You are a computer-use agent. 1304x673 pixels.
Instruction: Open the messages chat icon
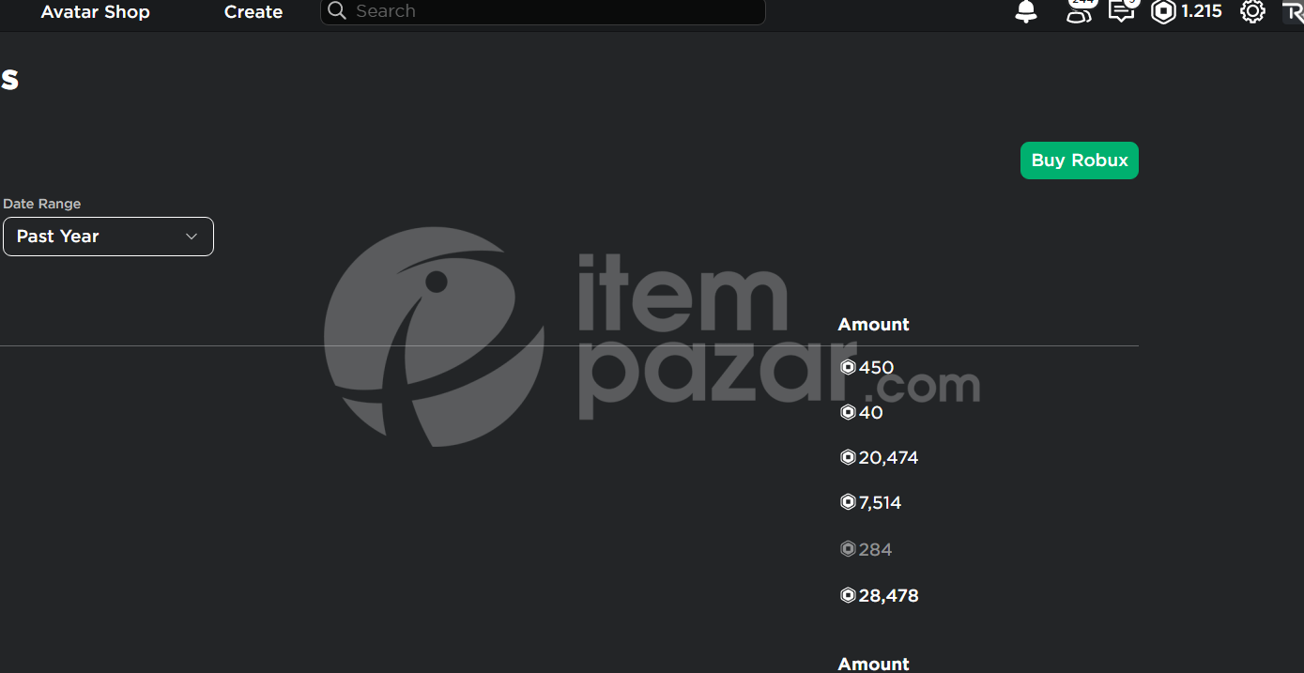[x=1123, y=11]
